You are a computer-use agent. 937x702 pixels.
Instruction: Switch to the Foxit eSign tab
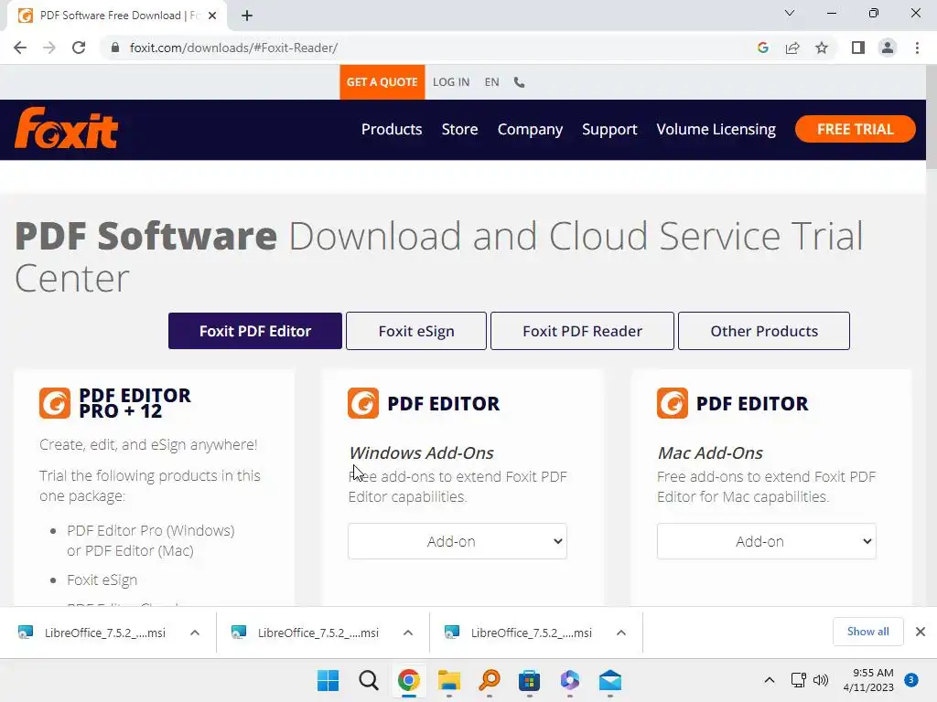point(416,331)
